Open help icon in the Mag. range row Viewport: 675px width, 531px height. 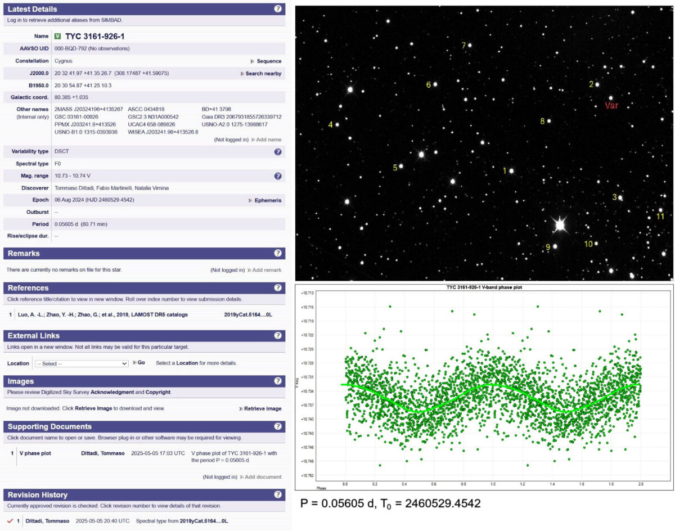pyautogui.click(x=277, y=176)
